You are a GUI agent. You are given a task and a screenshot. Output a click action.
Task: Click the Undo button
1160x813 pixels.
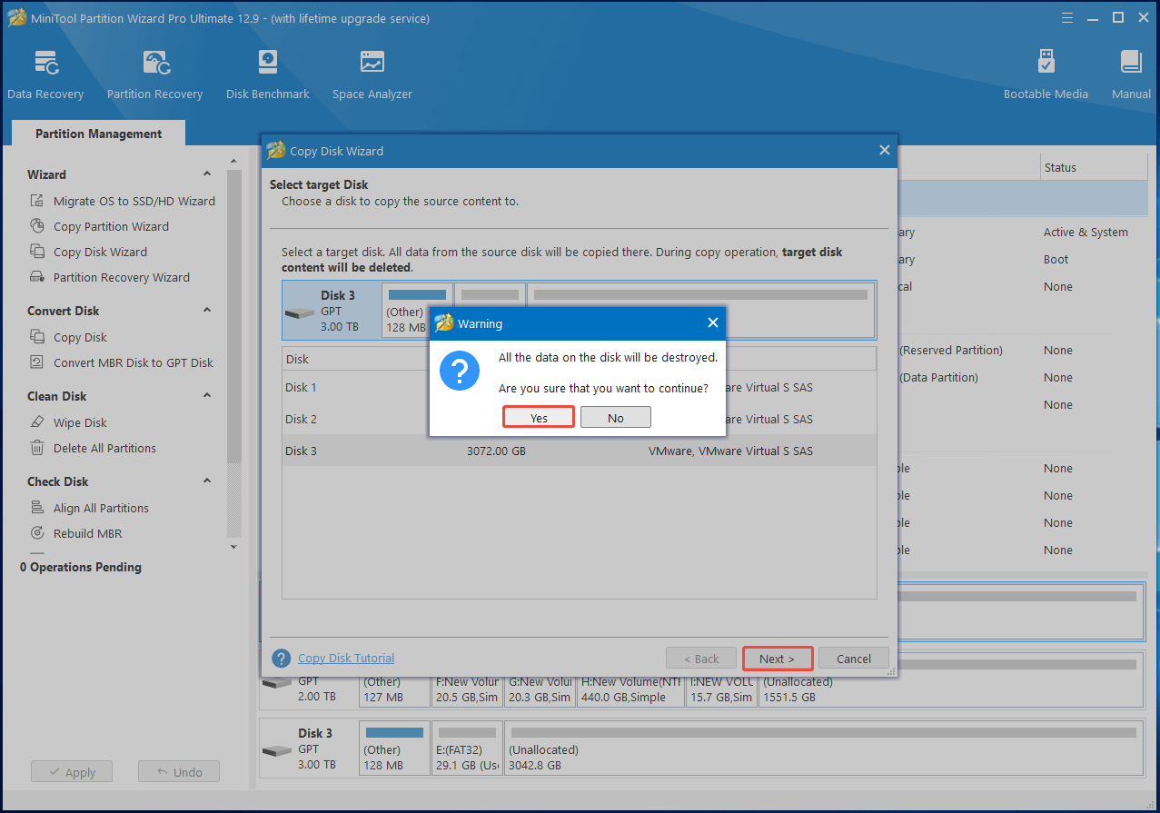point(179,772)
